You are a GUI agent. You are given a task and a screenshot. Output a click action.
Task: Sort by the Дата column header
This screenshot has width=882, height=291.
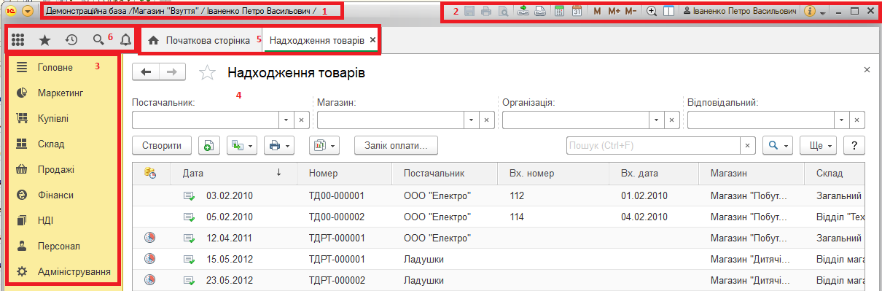click(x=234, y=173)
